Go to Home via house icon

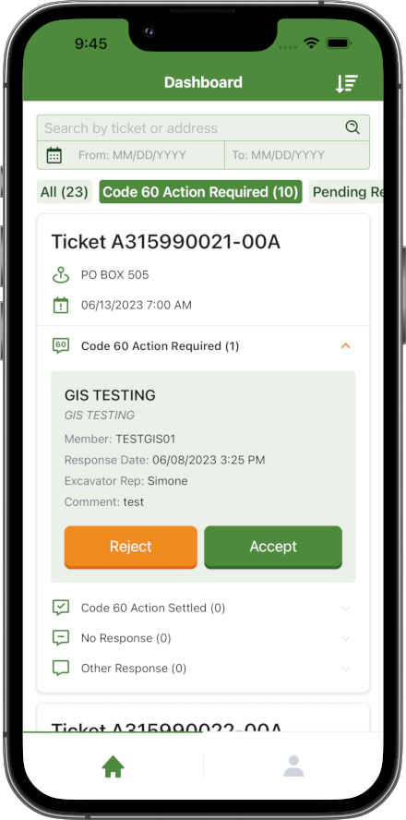[113, 767]
